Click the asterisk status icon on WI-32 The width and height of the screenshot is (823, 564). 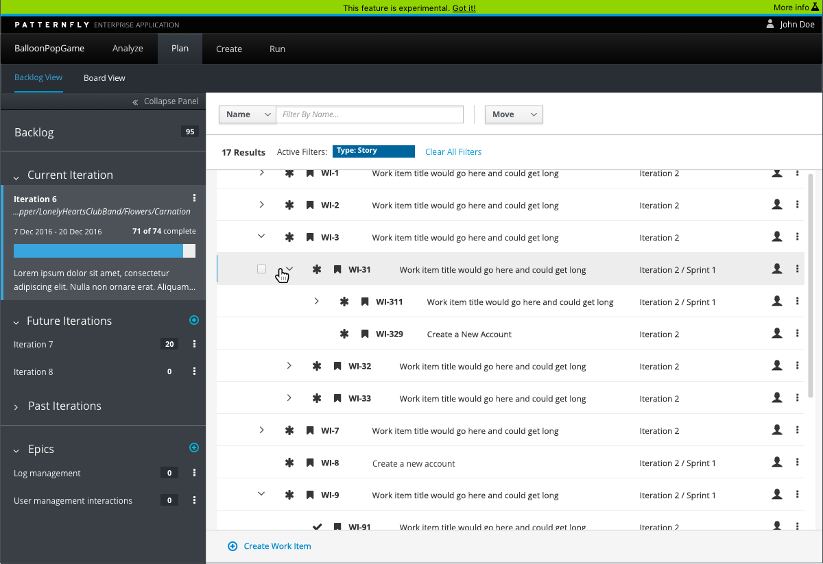click(317, 367)
